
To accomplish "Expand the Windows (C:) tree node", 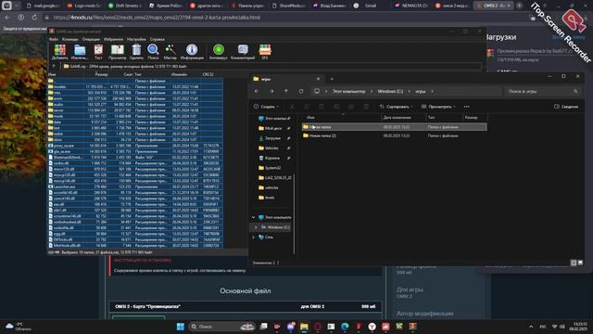I will pyautogui.click(x=256, y=227).
